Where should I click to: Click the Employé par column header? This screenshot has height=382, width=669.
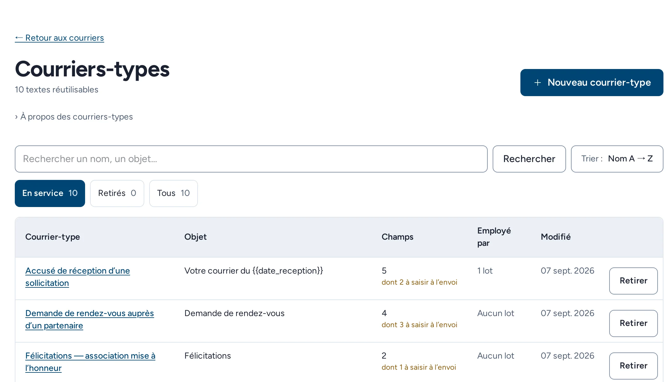tap(494, 237)
